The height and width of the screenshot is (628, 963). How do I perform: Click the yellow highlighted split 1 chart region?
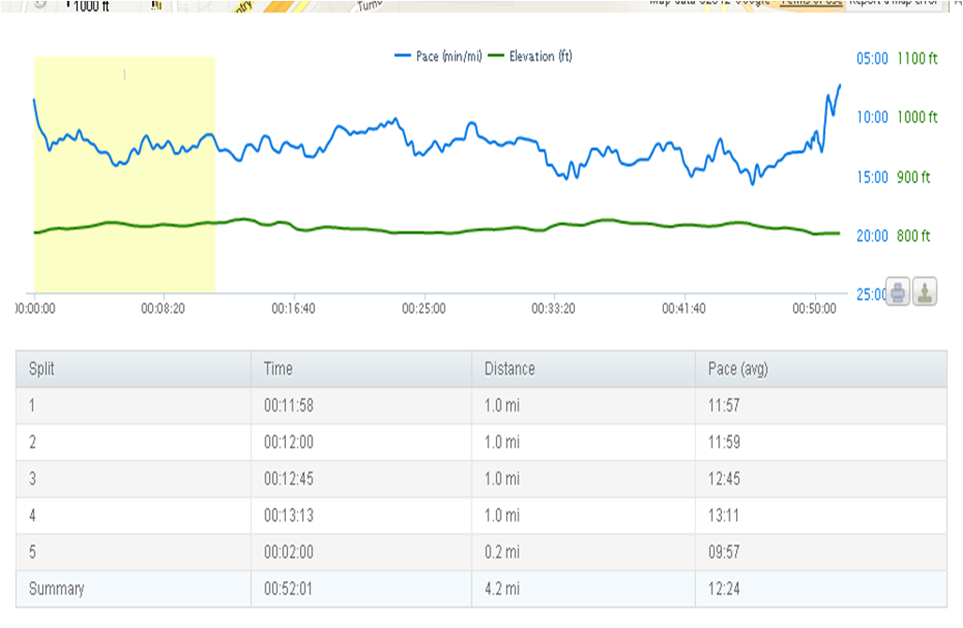point(124,253)
